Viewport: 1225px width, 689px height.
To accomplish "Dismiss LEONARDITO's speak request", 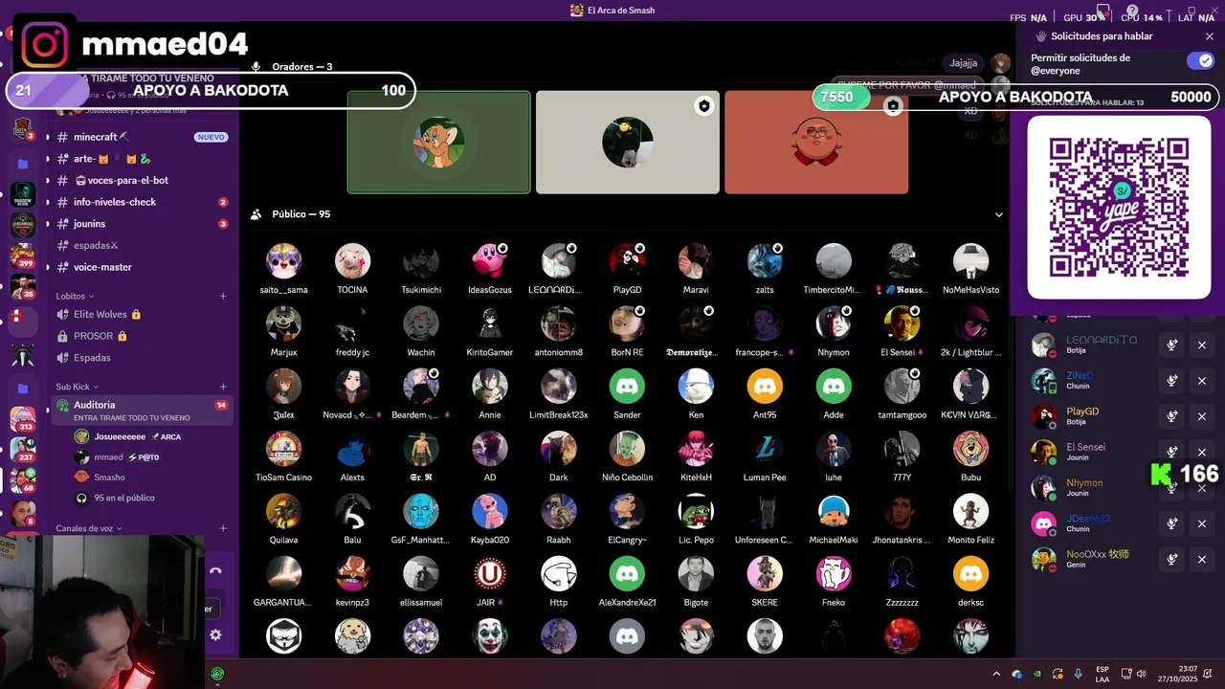I will coord(1202,345).
